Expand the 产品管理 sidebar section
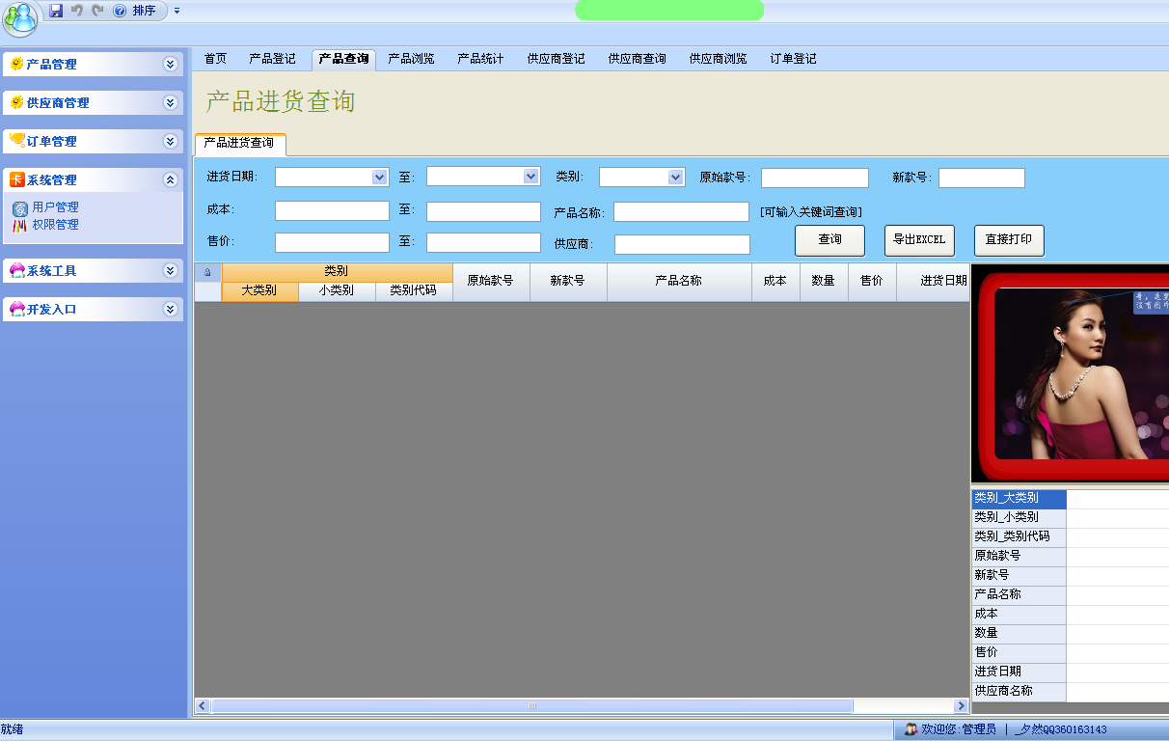 click(171, 65)
